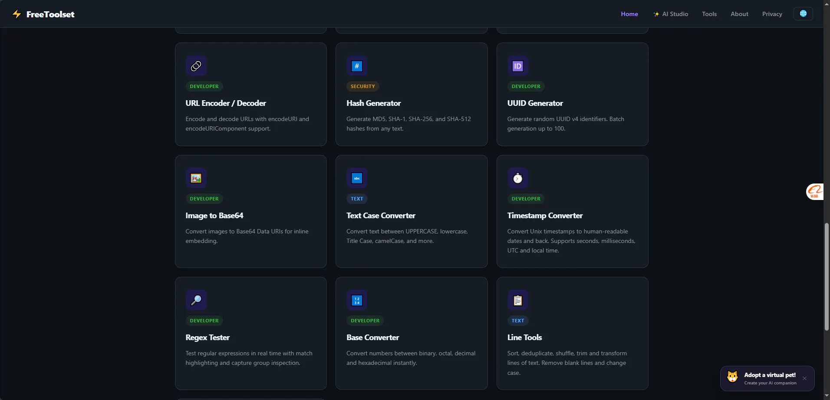Viewport: 830px width, 400px height.
Task: Open the About page in navigation
Action: (x=739, y=14)
